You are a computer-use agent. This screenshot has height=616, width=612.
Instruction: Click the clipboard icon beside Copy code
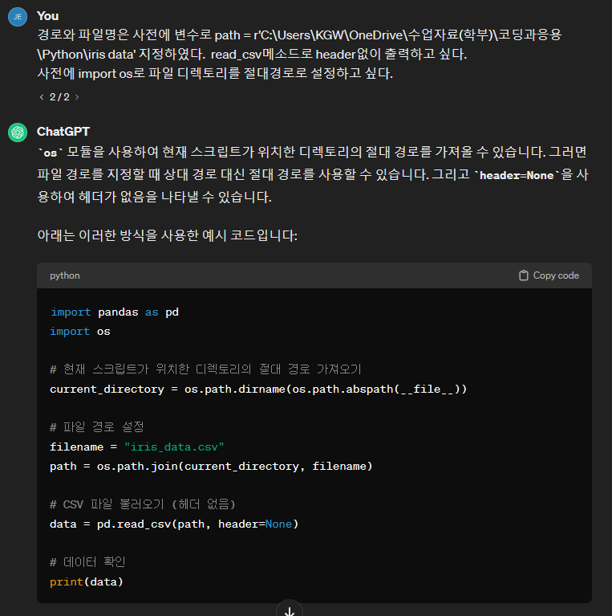523,275
